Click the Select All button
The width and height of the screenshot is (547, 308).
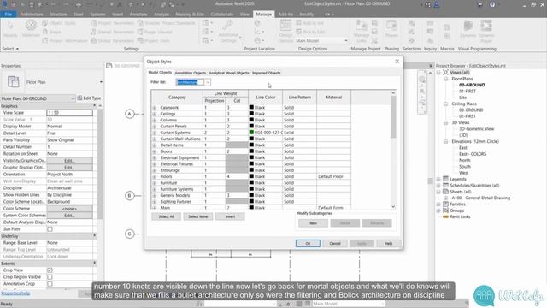166,216
